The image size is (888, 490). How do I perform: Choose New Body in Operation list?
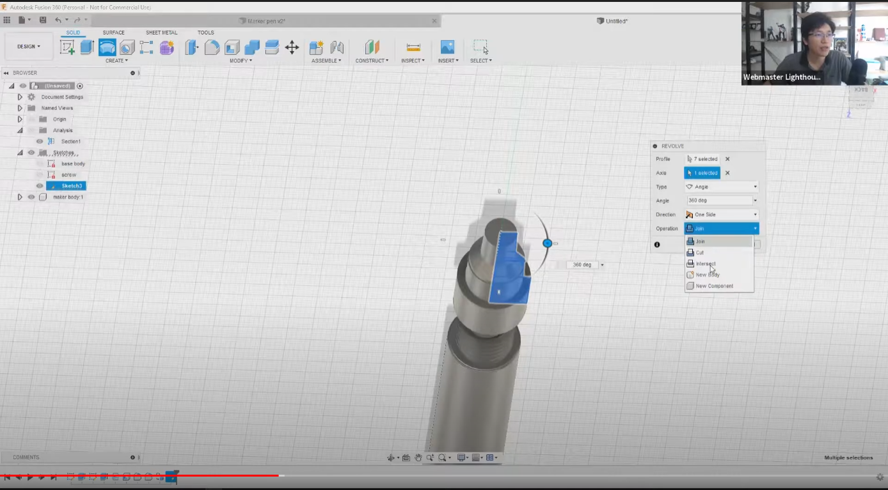coord(719,275)
